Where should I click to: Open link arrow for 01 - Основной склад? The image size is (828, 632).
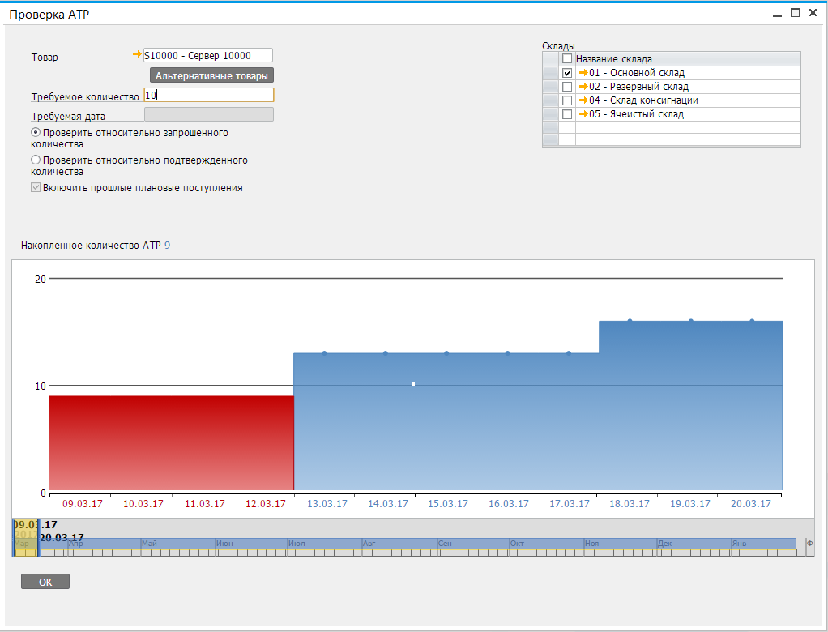[x=583, y=73]
